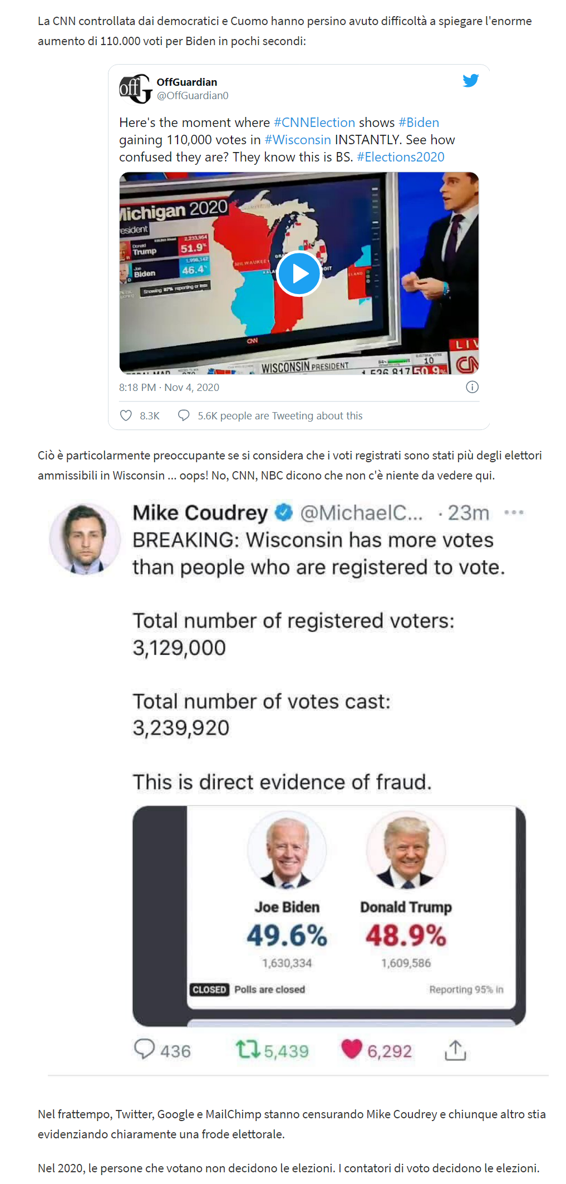Play the embedded CNN Wisconsin video
Viewport: 566px width, 1184px height.
click(x=299, y=273)
